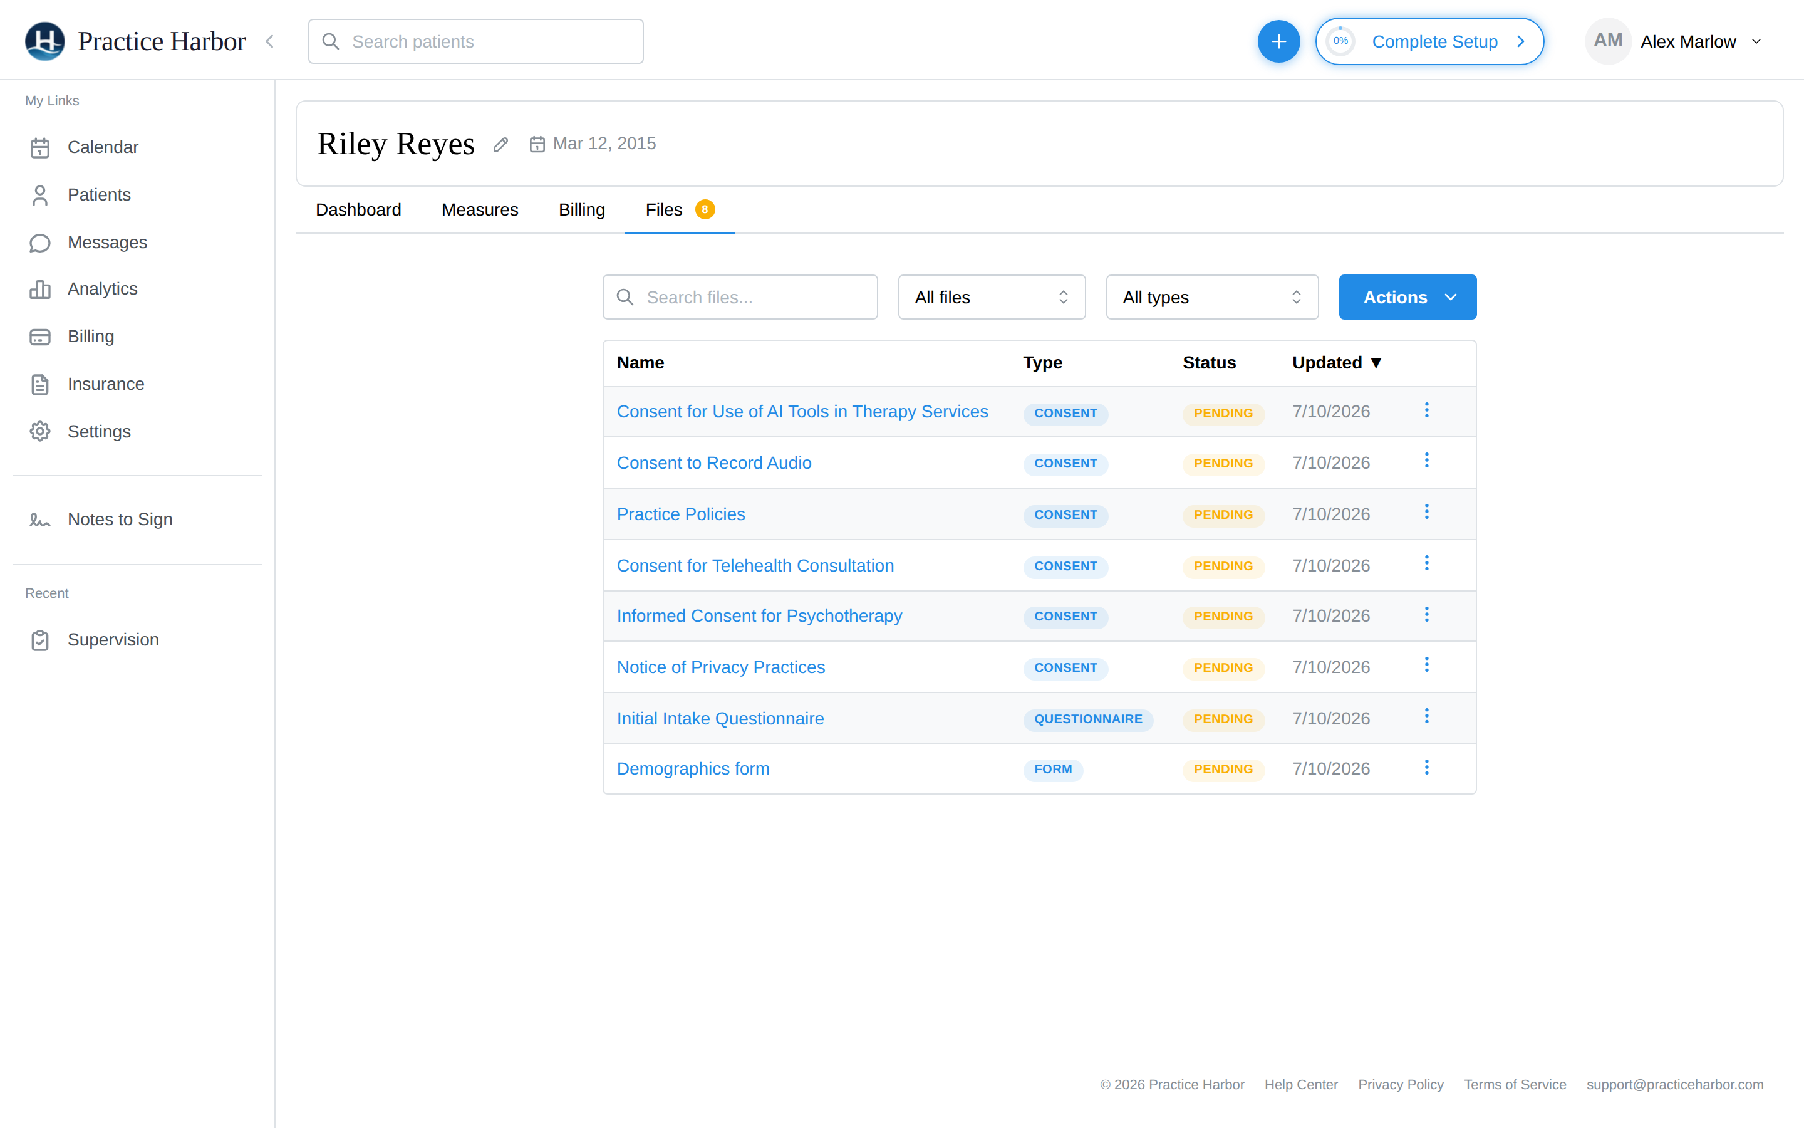Click the Calendar icon in sidebar

(x=40, y=148)
